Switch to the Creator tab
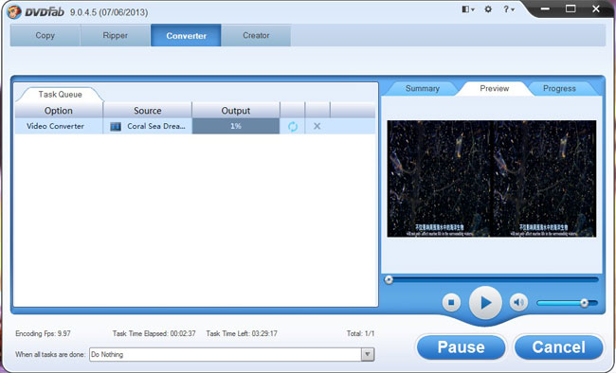616x373 pixels. 256,35
